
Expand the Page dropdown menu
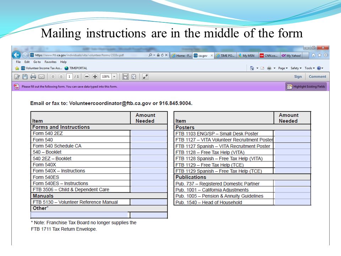(283, 68)
